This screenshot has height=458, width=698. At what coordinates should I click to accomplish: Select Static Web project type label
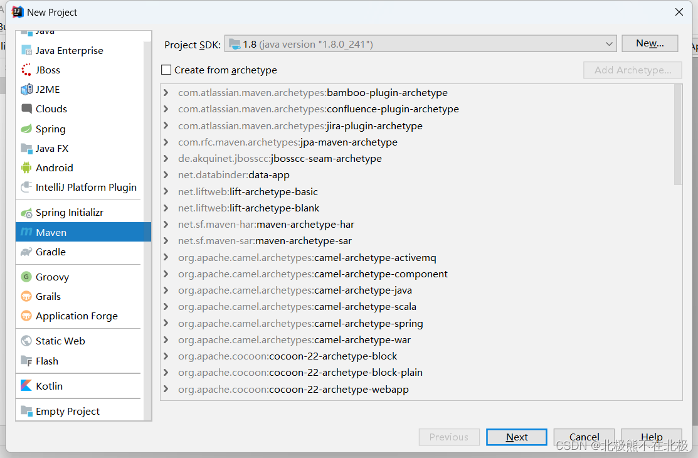[x=61, y=341]
